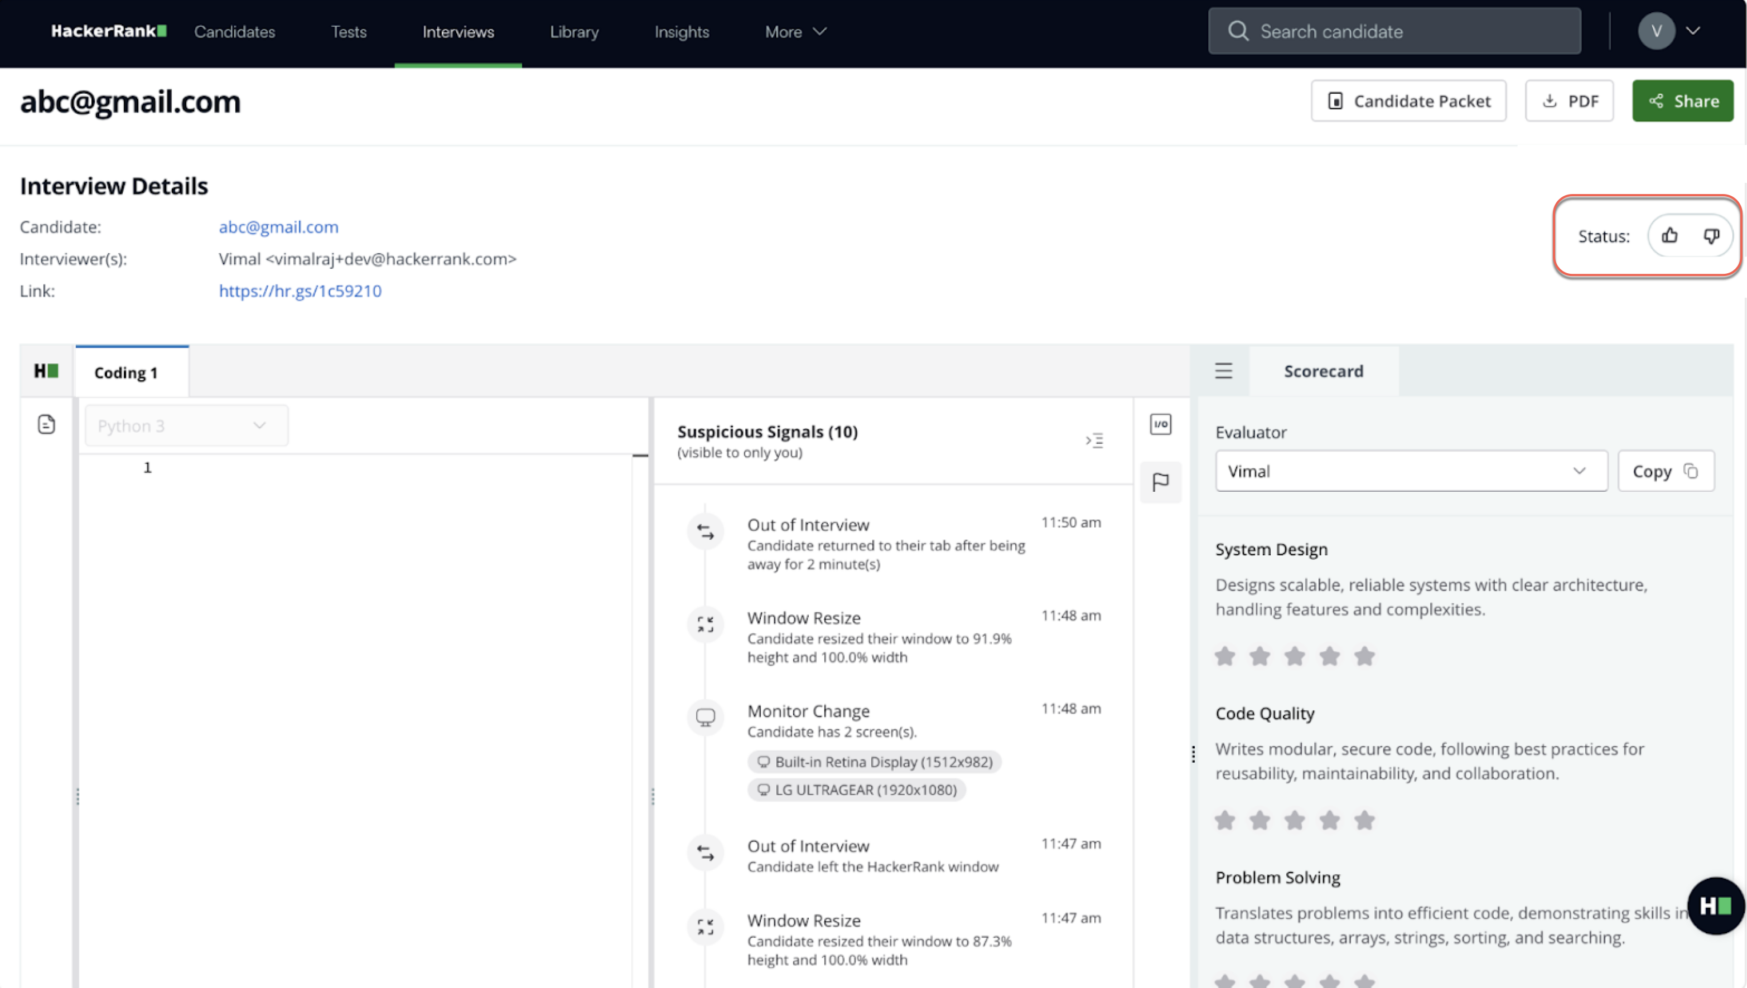Click the document notes icon in left sidebar
The width and height of the screenshot is (1747, 988).
click(46, 425)
